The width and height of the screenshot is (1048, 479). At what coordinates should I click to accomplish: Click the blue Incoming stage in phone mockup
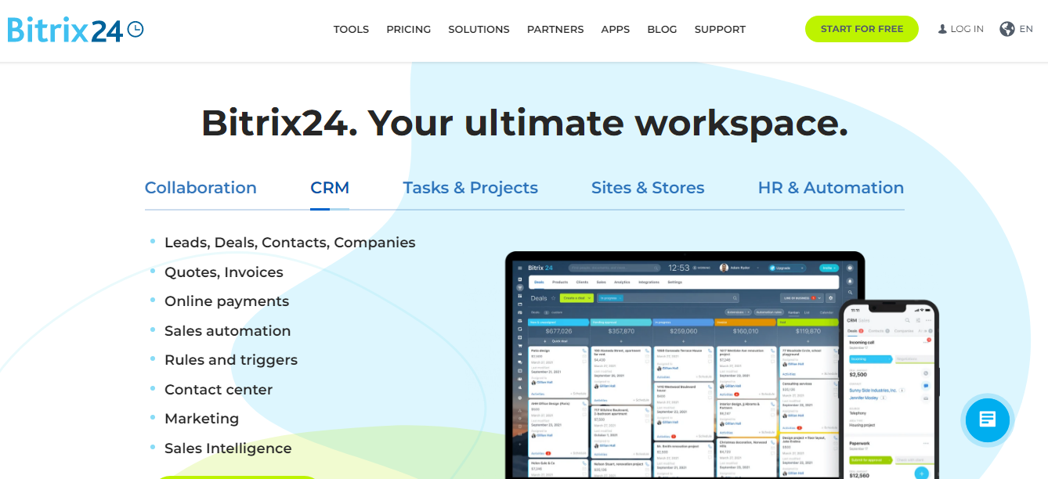coord(871,359)
